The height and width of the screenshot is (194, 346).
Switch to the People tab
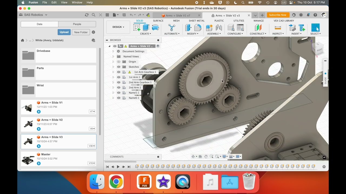(77, 24)
